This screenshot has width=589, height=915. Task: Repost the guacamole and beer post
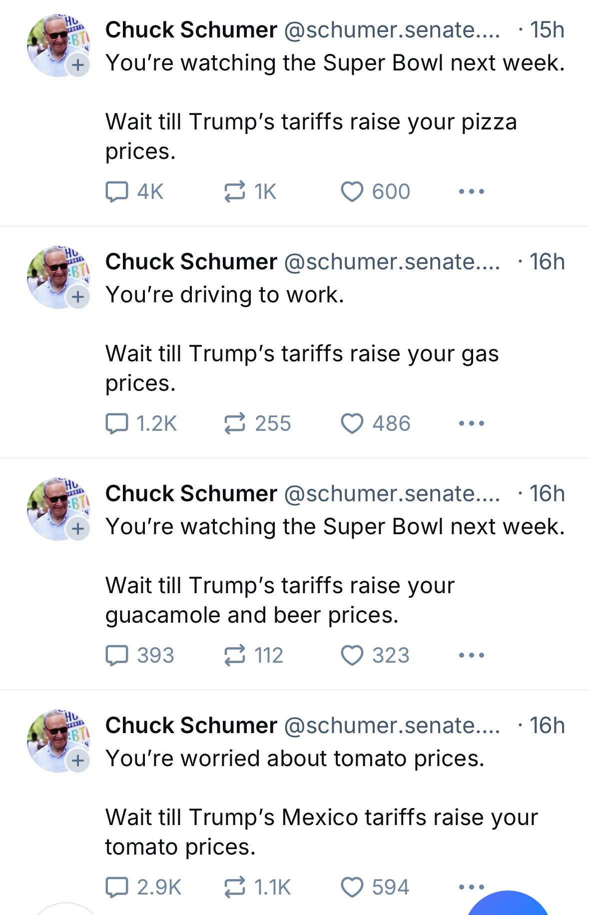234,656
